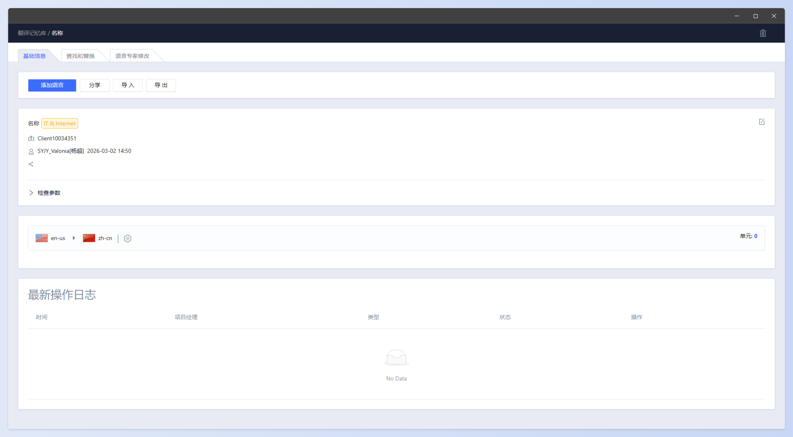Image resolution: width=793 pixels, height=437 pixels.
Task: Click the 添加语言 button
Action: point(52,85)
